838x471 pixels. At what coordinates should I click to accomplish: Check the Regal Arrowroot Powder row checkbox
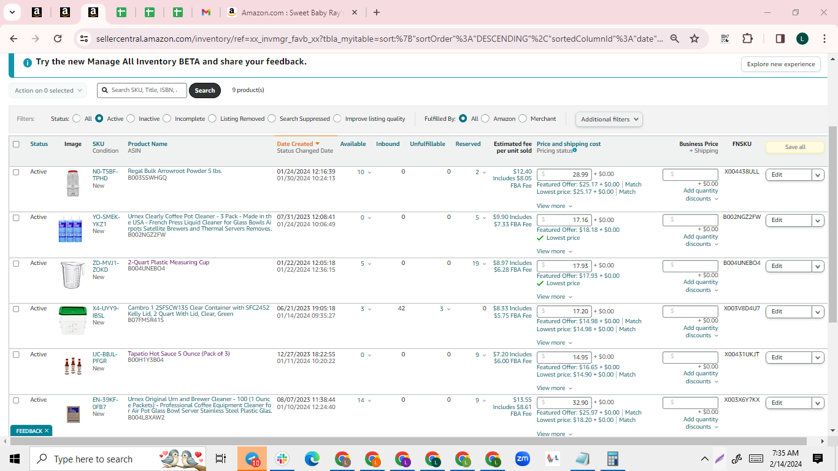[x=16, y=172]
